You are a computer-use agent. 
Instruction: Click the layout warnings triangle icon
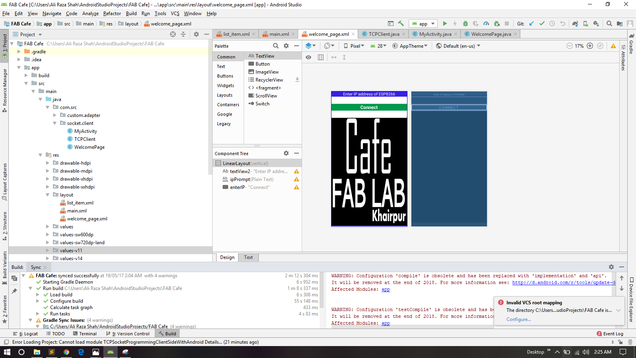click(613, 46)
